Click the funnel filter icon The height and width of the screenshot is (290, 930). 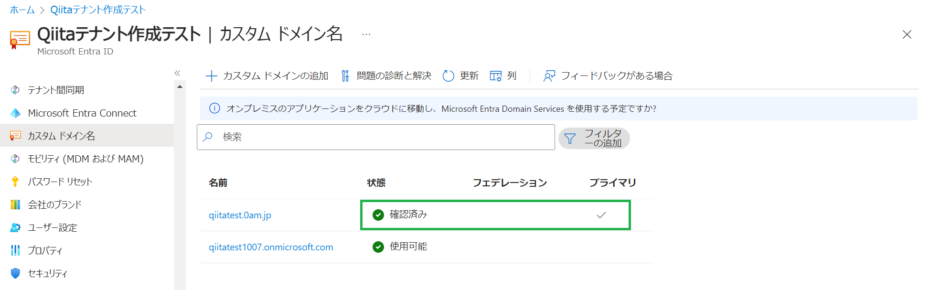coord(570,138)
